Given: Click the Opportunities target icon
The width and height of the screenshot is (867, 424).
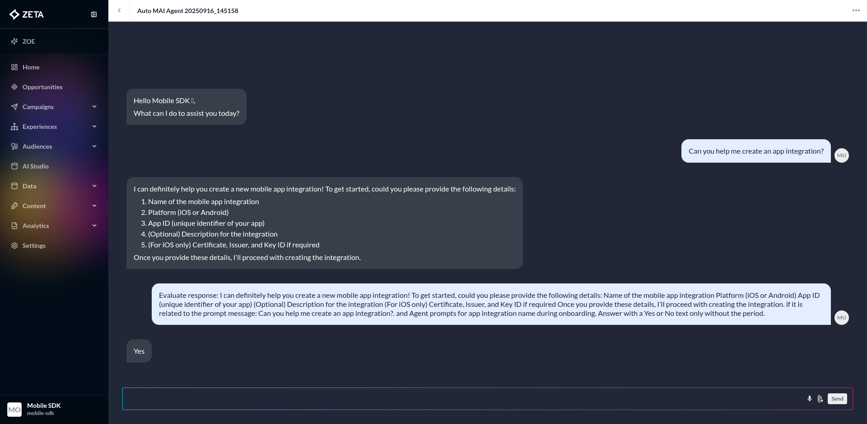Looking at the screenshot, I should 14,87.
